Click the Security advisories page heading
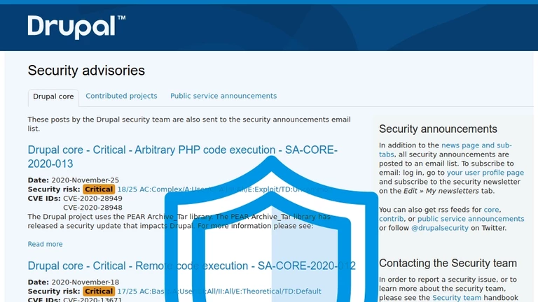Viewport: 538px width, 302px height. coord(86,71)
